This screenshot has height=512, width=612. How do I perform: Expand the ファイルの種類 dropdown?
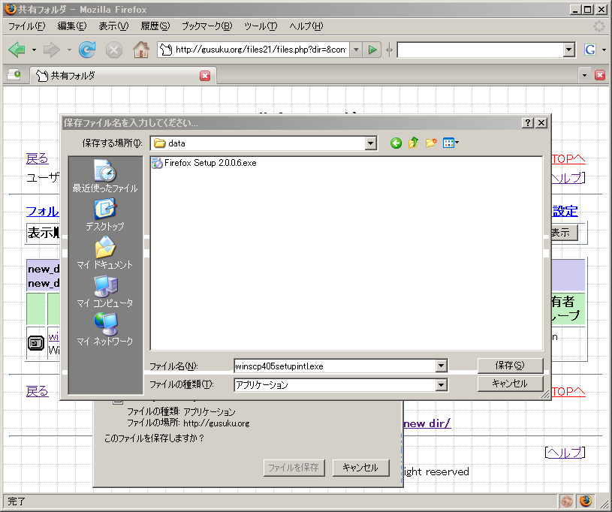(442, 385)
